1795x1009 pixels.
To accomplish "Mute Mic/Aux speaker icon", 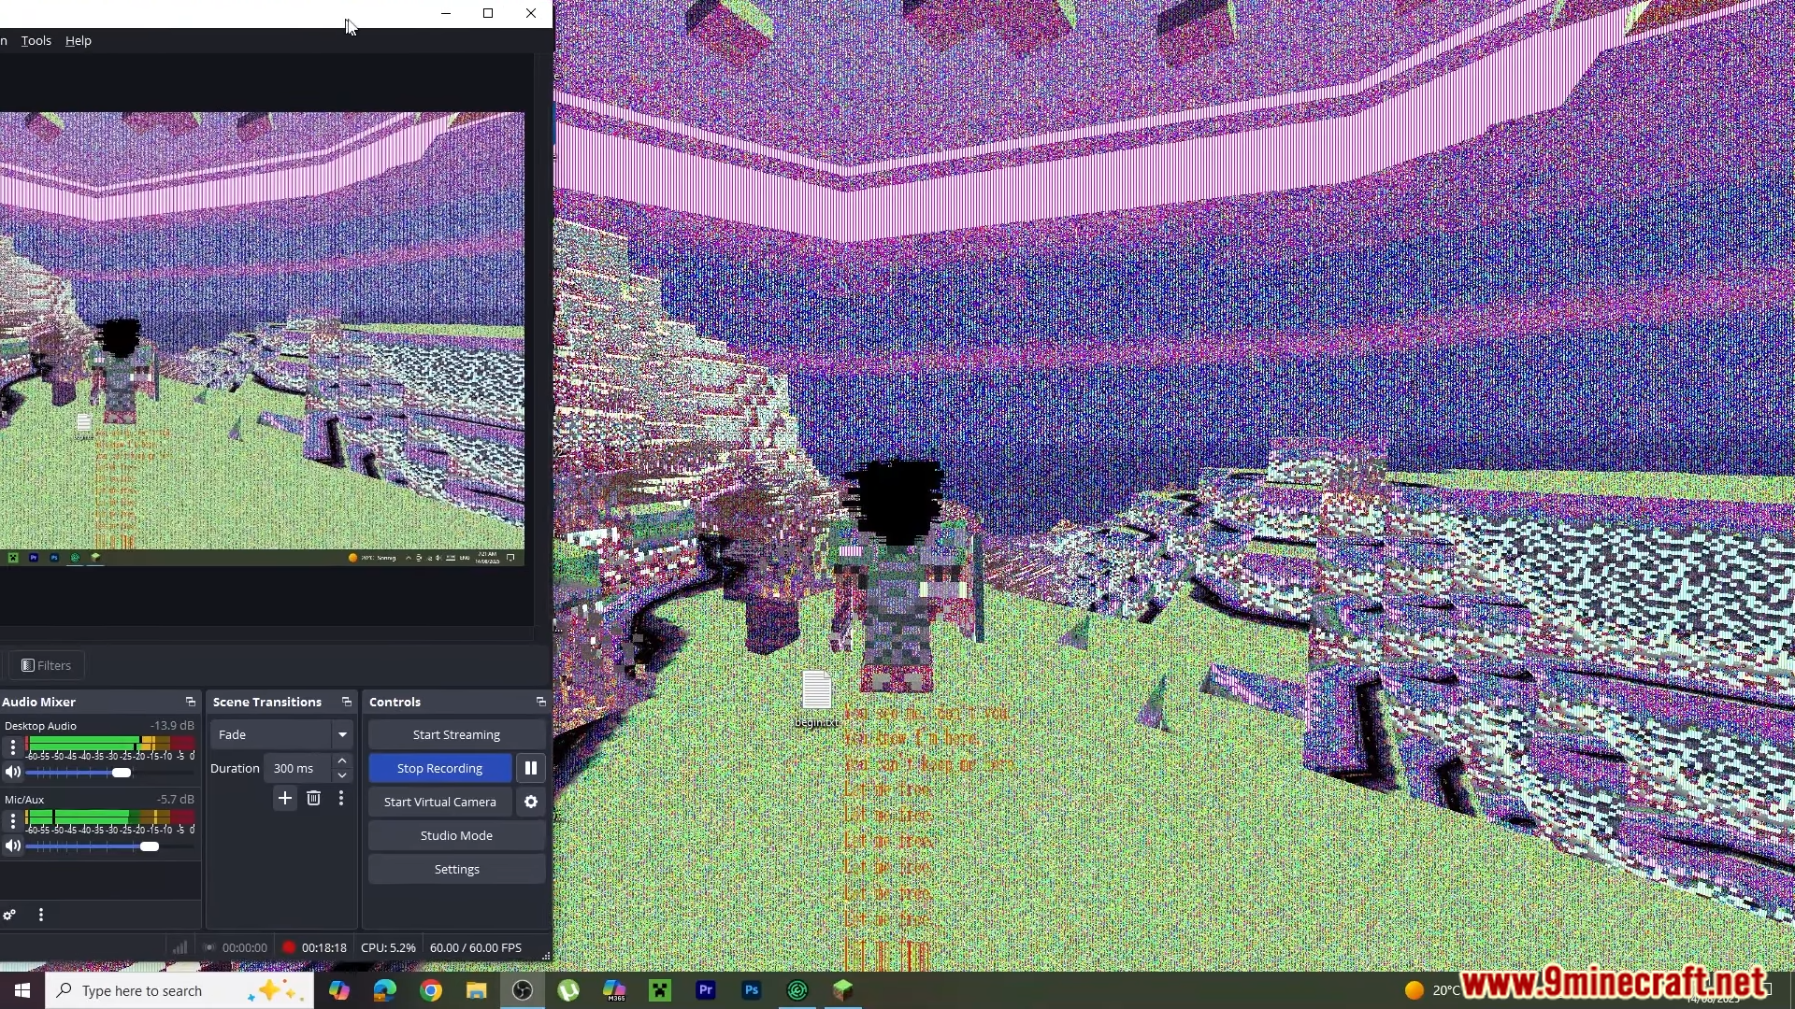I will [x=13, y=846].
